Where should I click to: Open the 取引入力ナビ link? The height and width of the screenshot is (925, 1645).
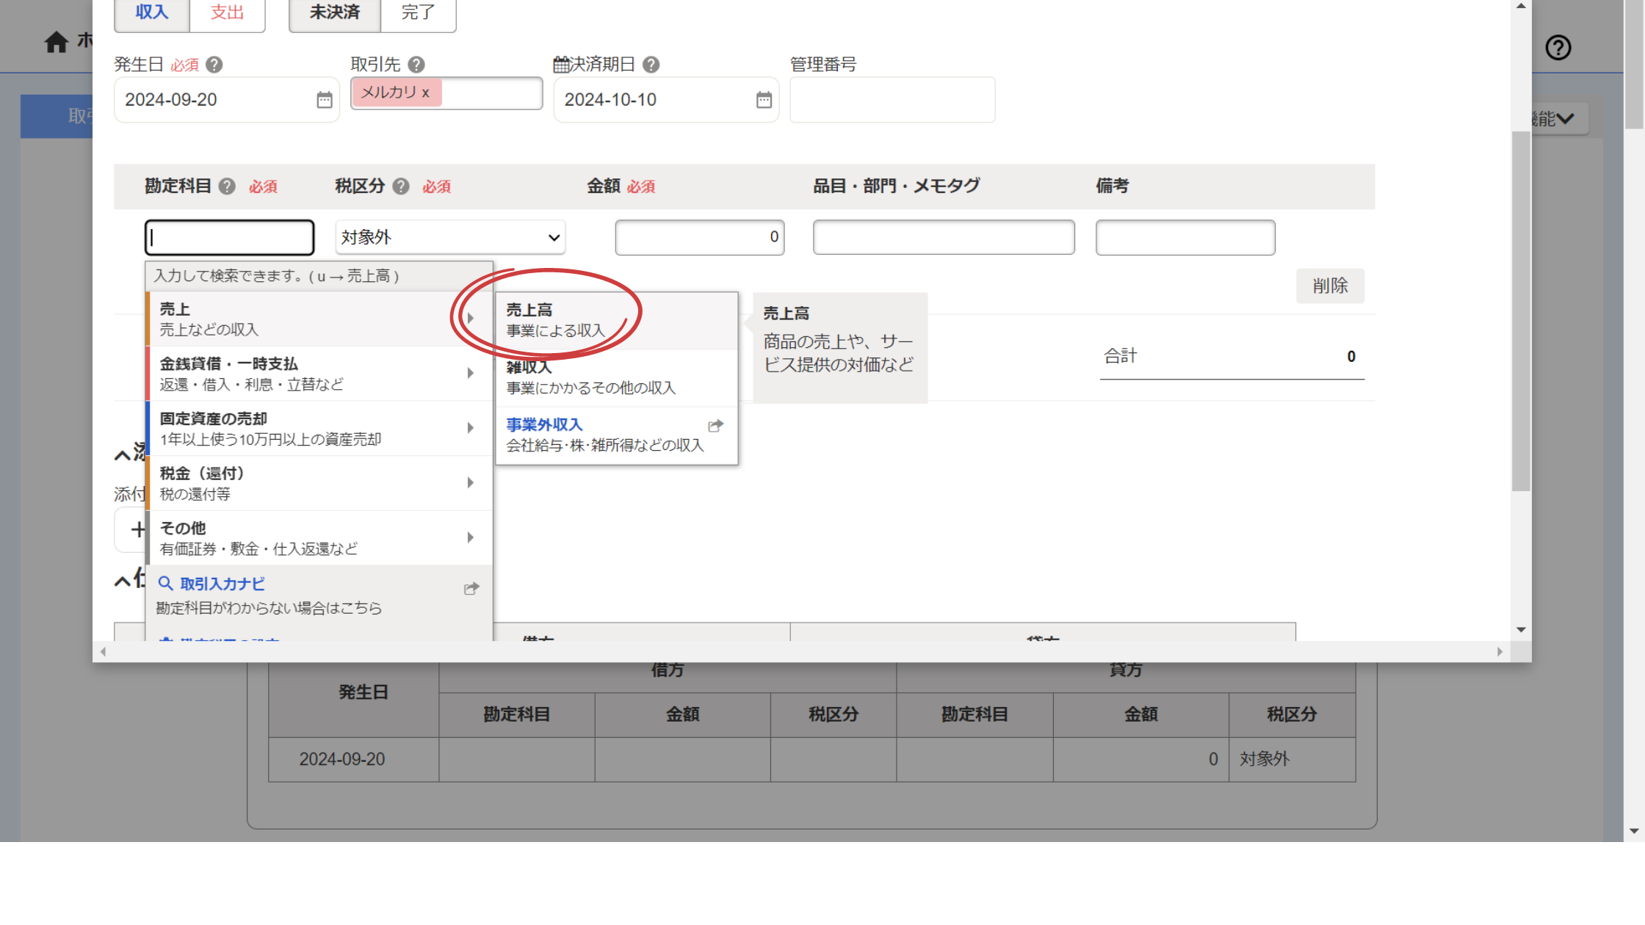pyautogui.click(x=223, y=584)
